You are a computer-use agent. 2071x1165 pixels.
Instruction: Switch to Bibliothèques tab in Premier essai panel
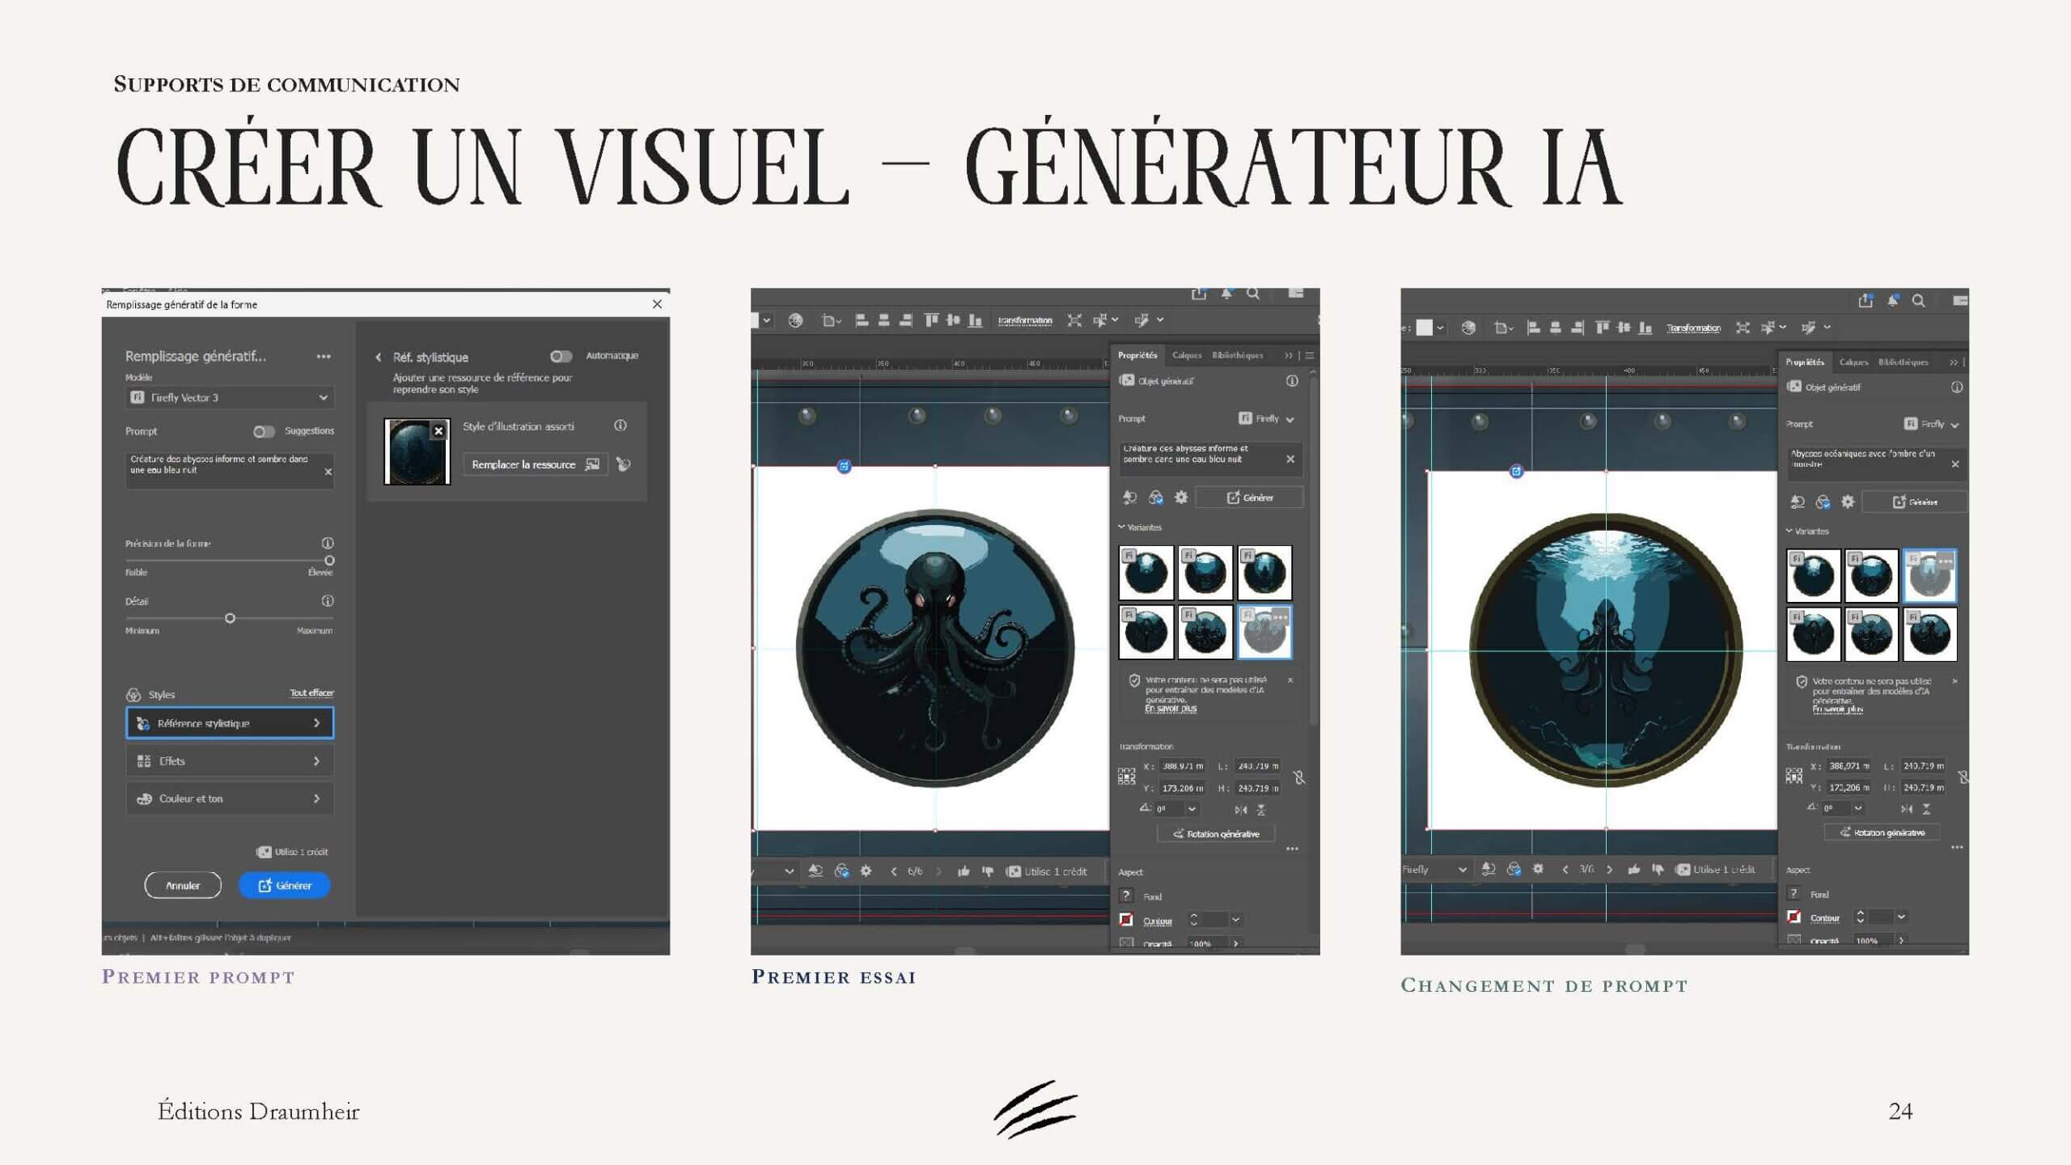1237,355
